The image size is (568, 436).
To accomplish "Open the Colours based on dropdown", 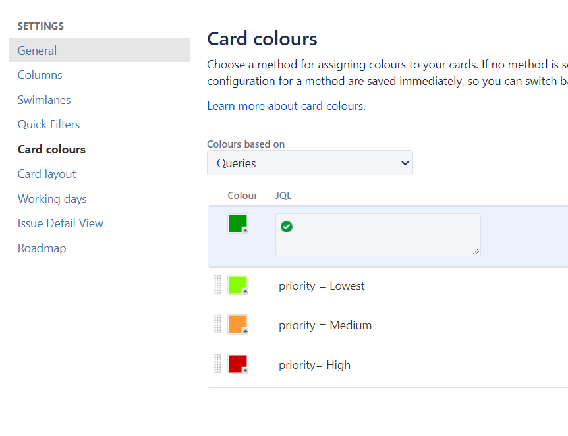I will point(310,163).
